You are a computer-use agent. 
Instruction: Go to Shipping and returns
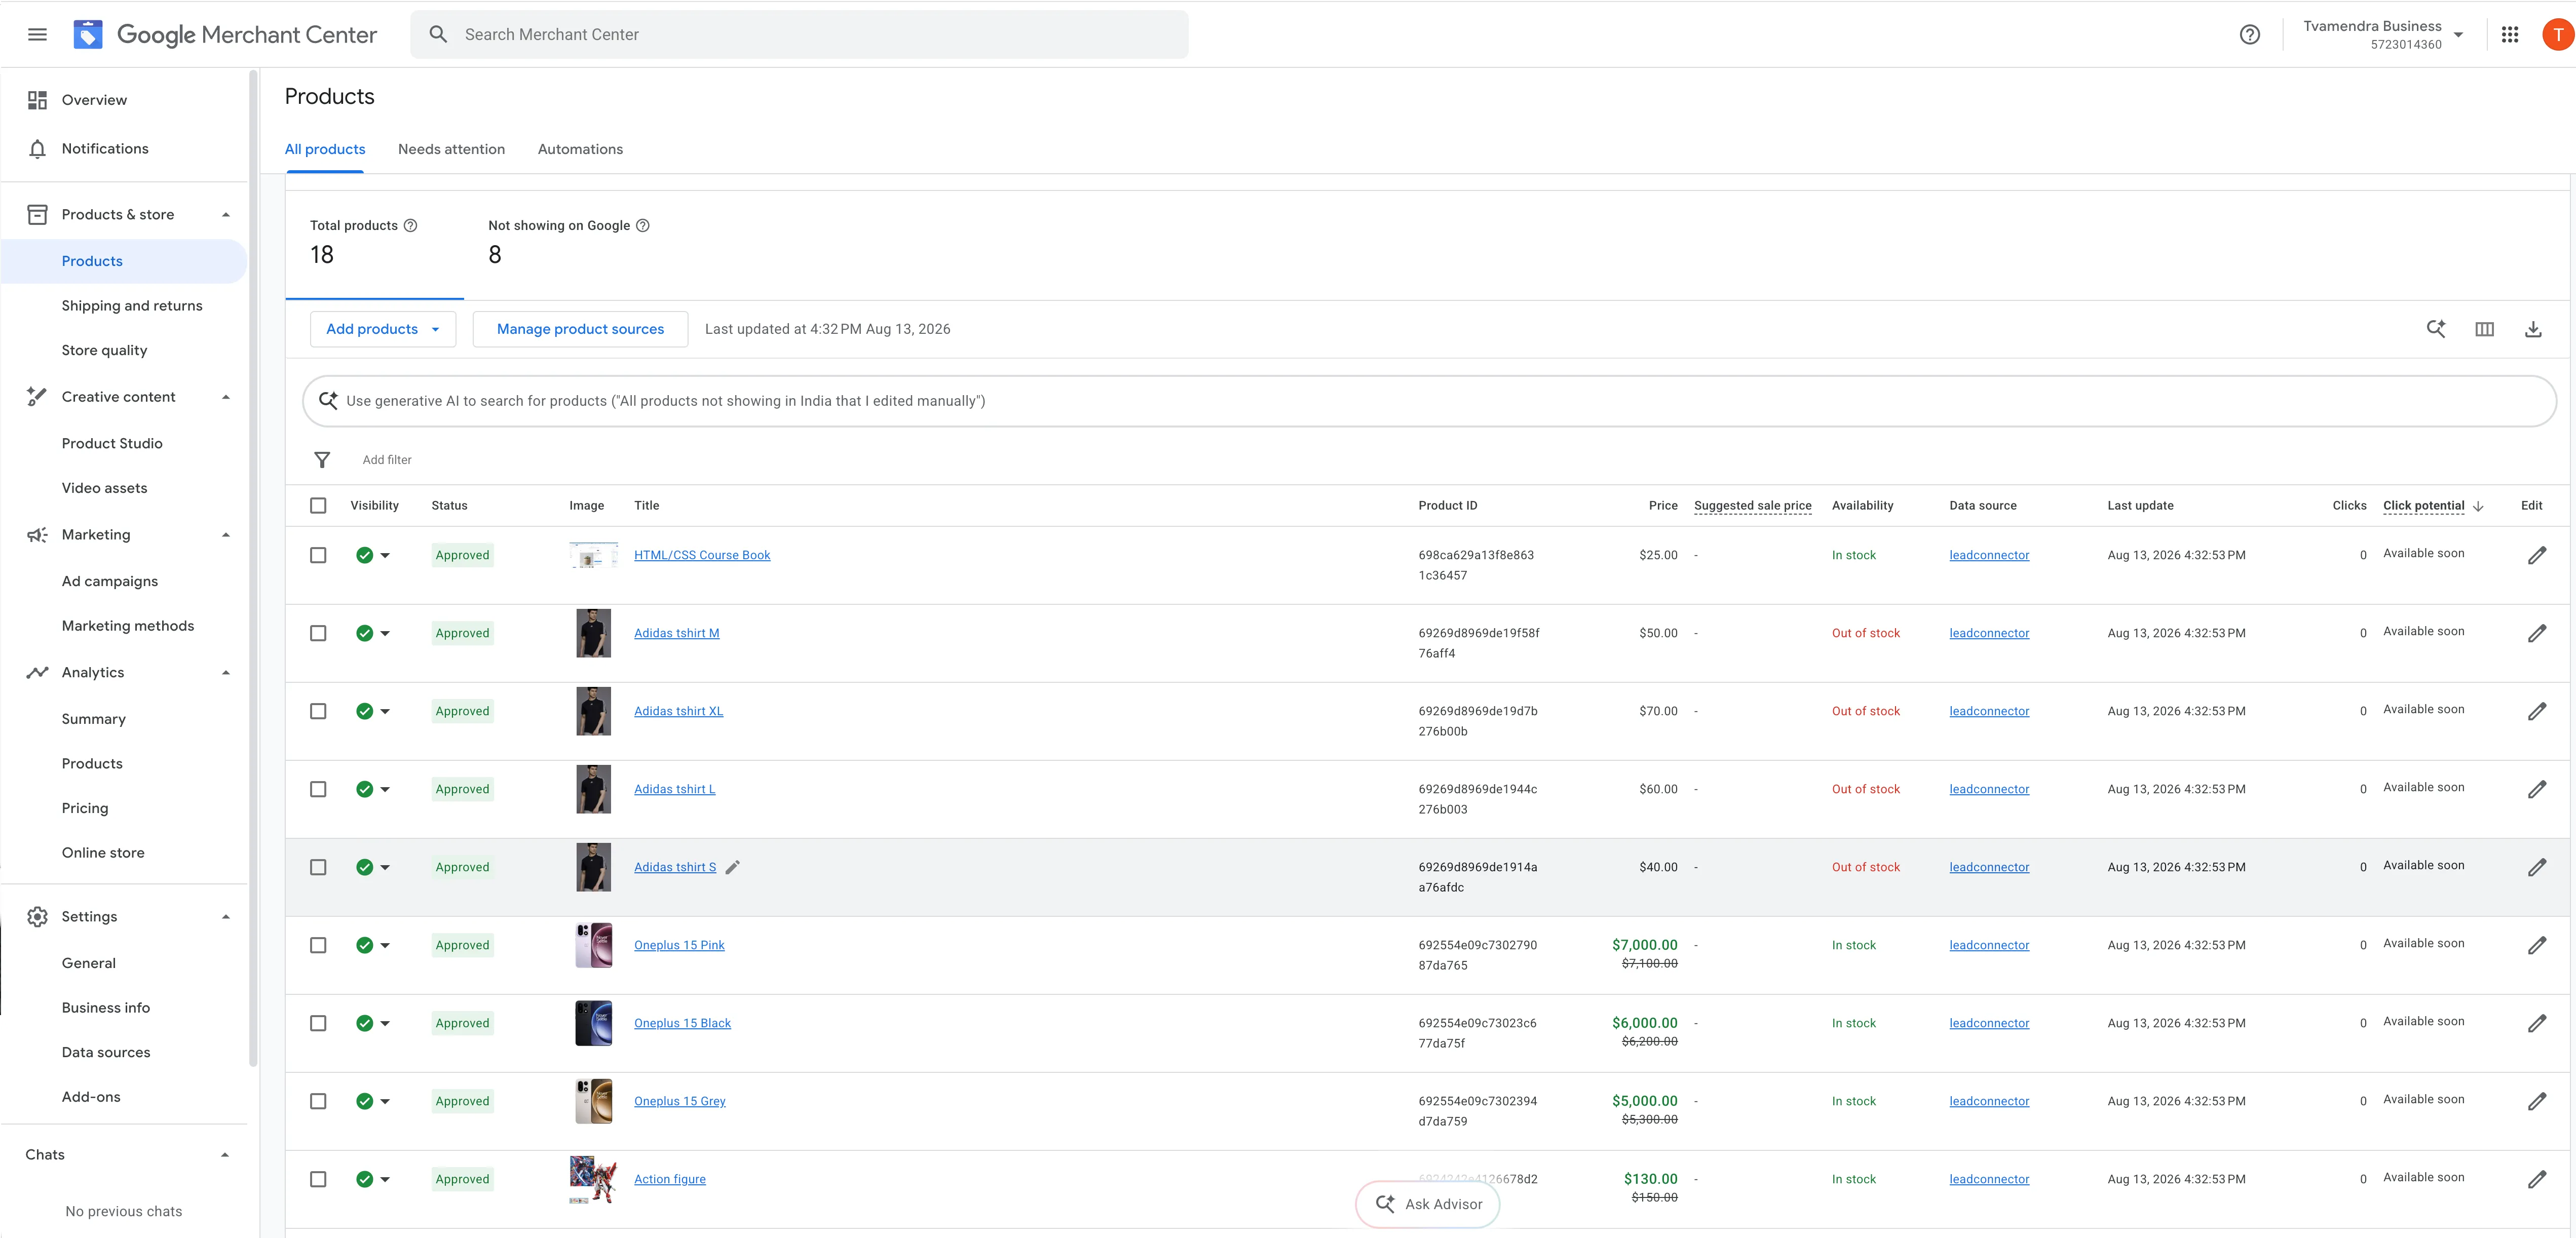pyautogui.click(x=132, y=306)
